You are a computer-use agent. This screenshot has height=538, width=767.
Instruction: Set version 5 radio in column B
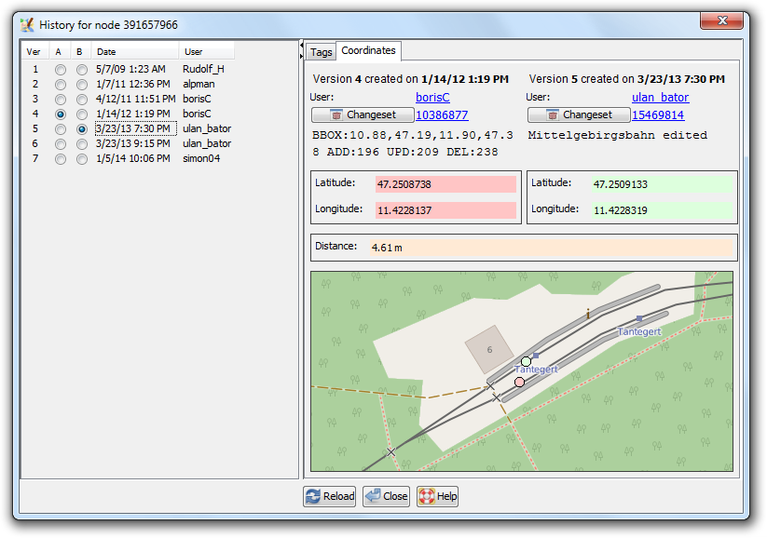82,129
